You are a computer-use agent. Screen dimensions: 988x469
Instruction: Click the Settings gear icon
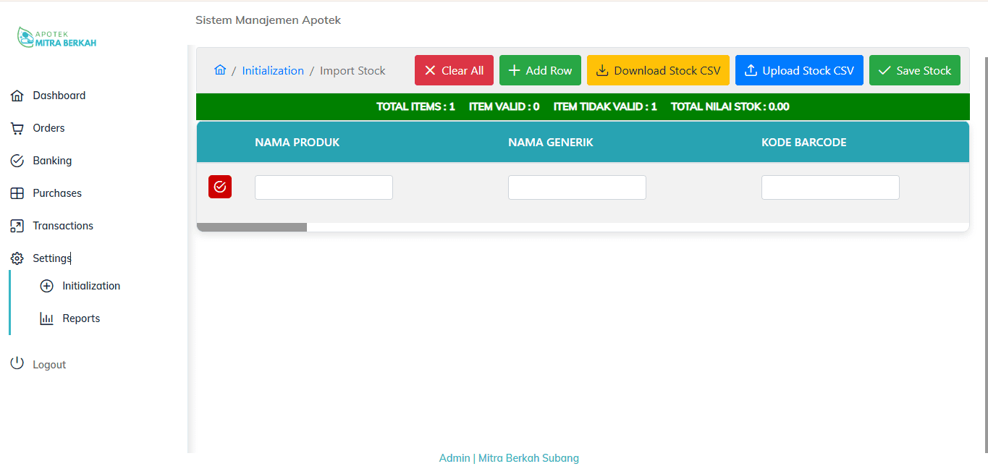(17, 258)
